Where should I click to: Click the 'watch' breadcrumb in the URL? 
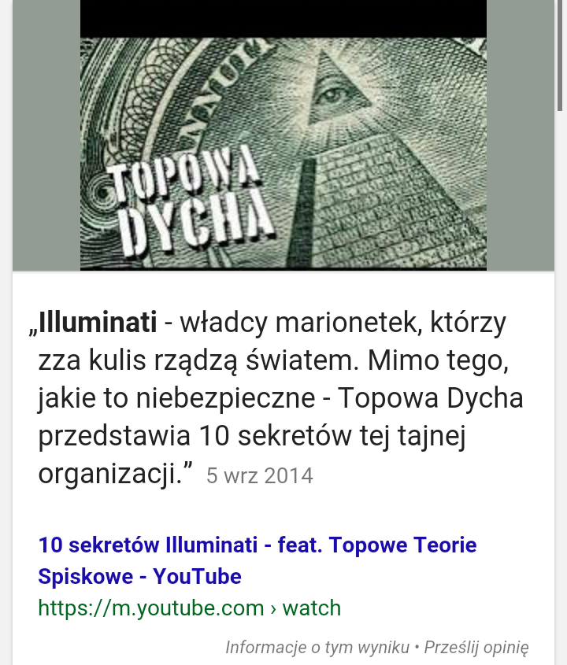(x=312, y=608)
